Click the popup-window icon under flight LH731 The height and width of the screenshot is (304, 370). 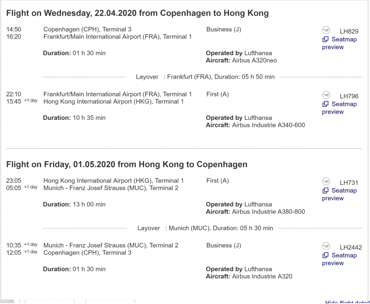point(325,191)
